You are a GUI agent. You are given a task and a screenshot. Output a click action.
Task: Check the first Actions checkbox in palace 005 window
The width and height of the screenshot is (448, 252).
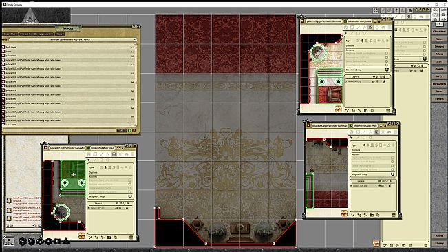[387, 54]
